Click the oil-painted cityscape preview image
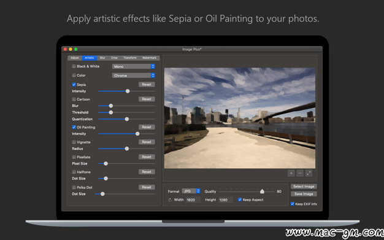Image resolution: width=384 pixels, height=240 pixels. coord(240,118)
